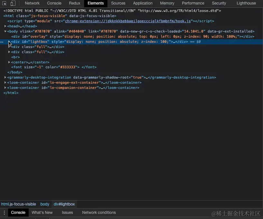Click the data-gr-ext-installed attribute on body

pyautogui.click(x=230, y=31)
